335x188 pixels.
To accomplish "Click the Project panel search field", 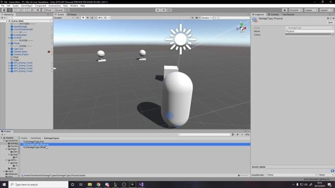I will (204, 135).
